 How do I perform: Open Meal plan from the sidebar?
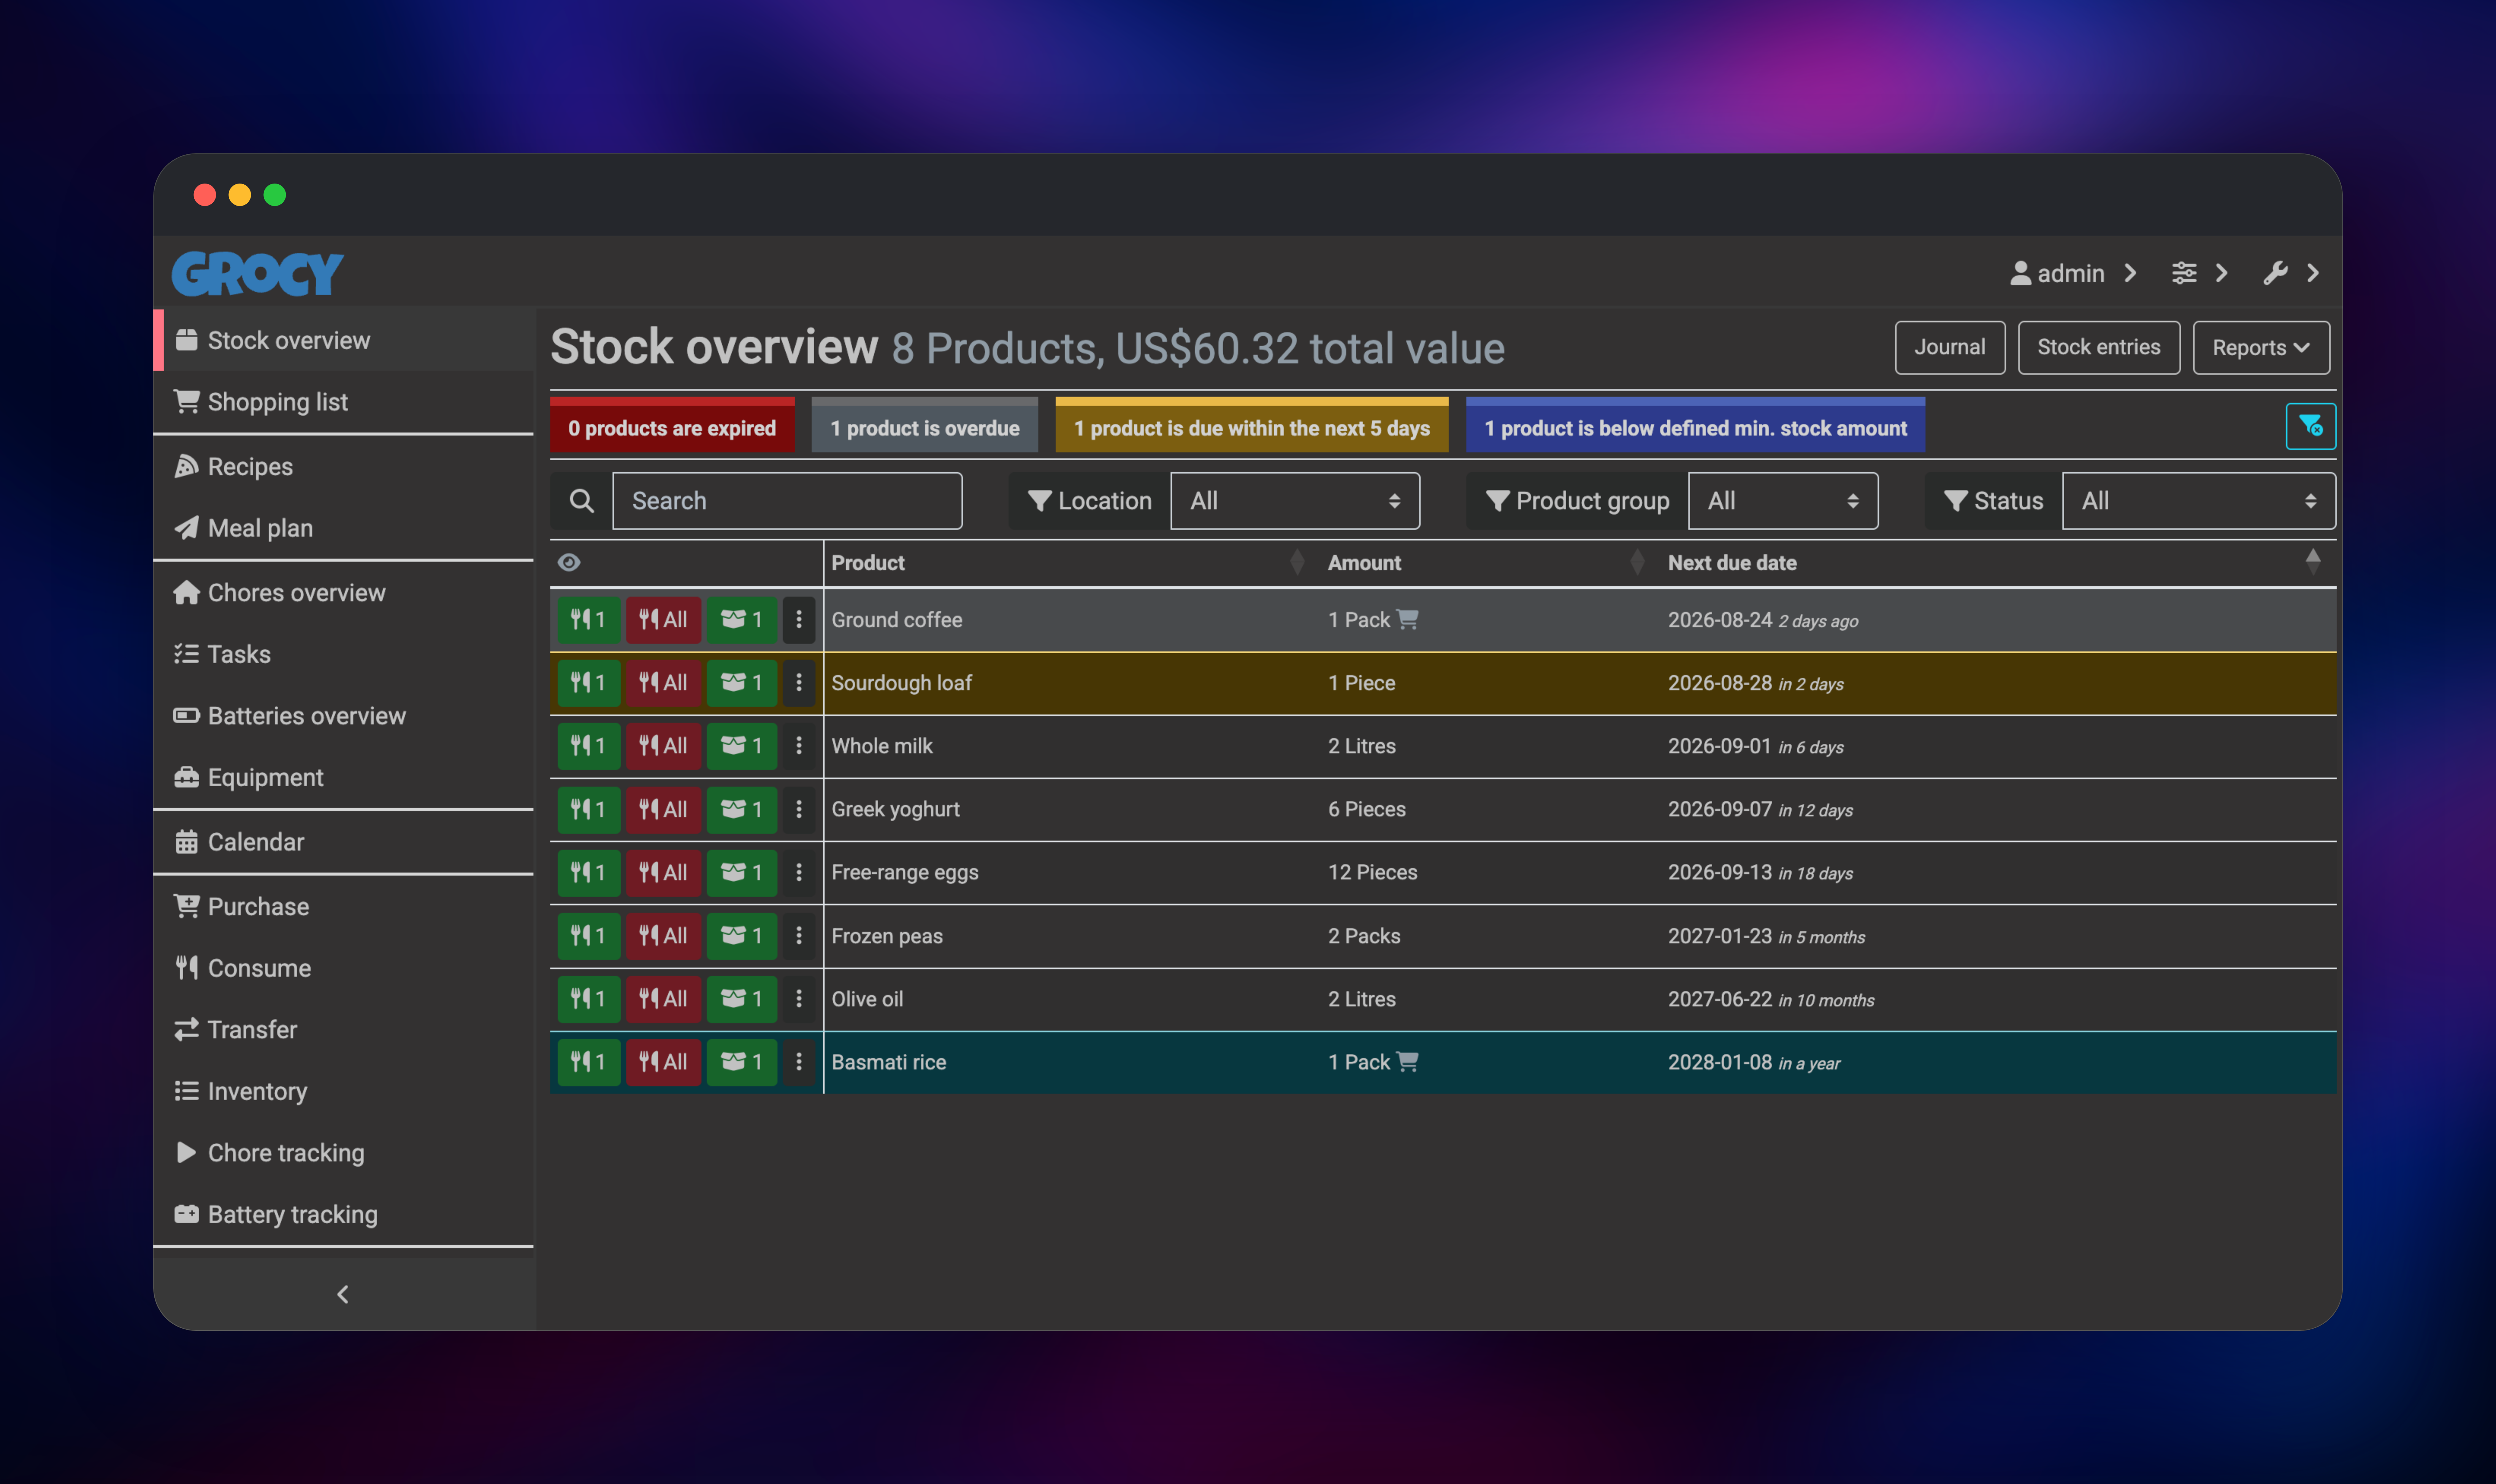click(343, 528)
